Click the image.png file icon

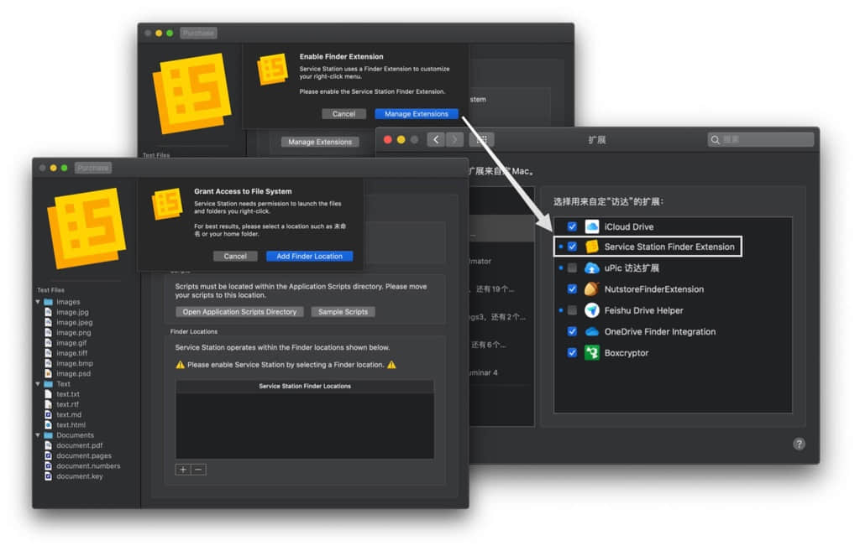(x=48, y=332)
